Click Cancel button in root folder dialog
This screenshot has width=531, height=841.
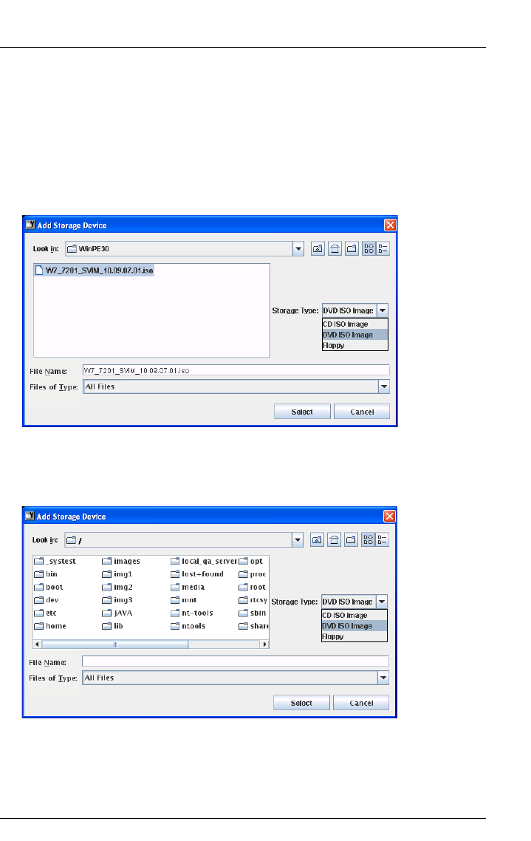[x=361, y=703]
